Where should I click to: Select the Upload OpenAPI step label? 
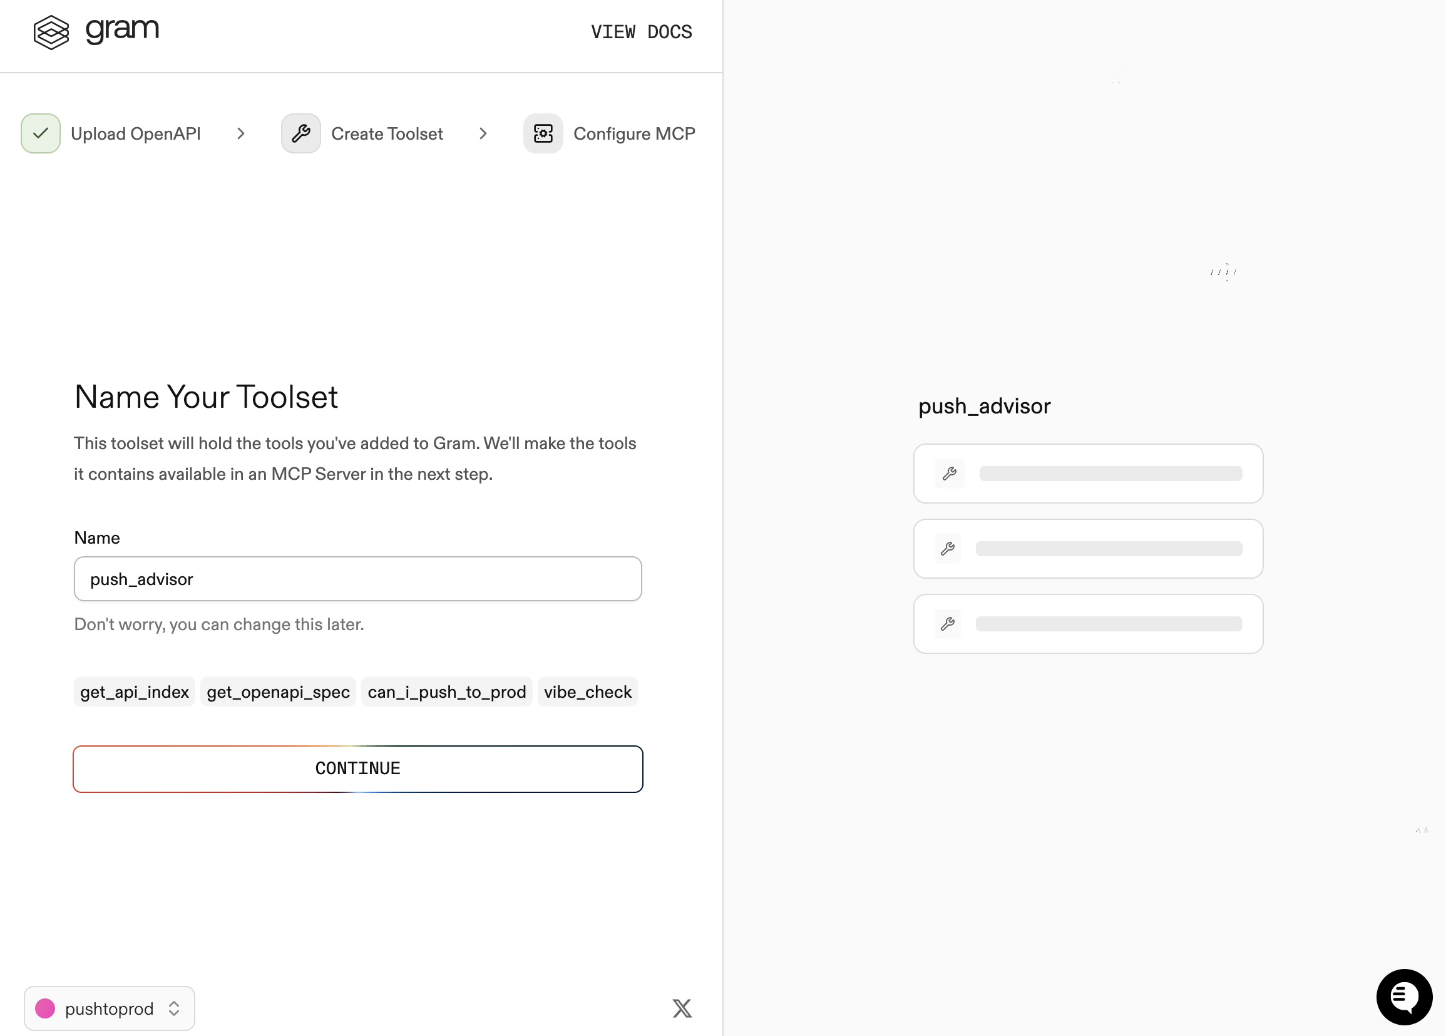135,133
